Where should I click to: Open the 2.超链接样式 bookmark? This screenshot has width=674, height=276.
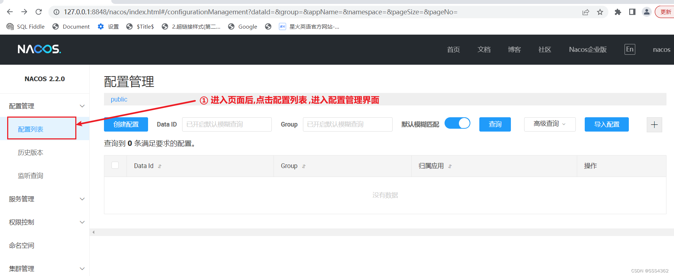(x=191, y=26)
